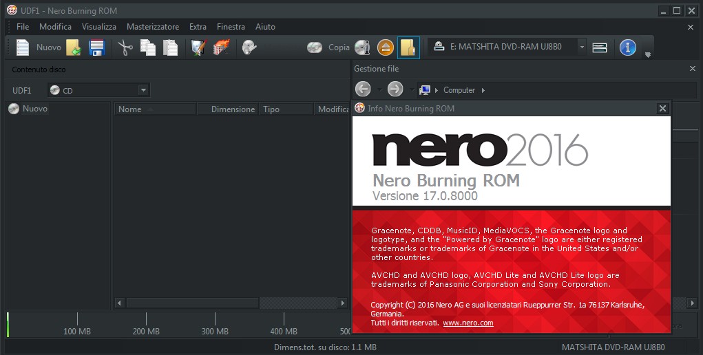The height and width of the screenshot is (355, 703).
Task: Click the Versione 17.0.8000 text
Action: [425, 196]
